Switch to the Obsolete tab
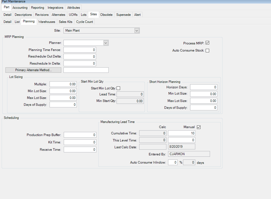 click(106, 15)
